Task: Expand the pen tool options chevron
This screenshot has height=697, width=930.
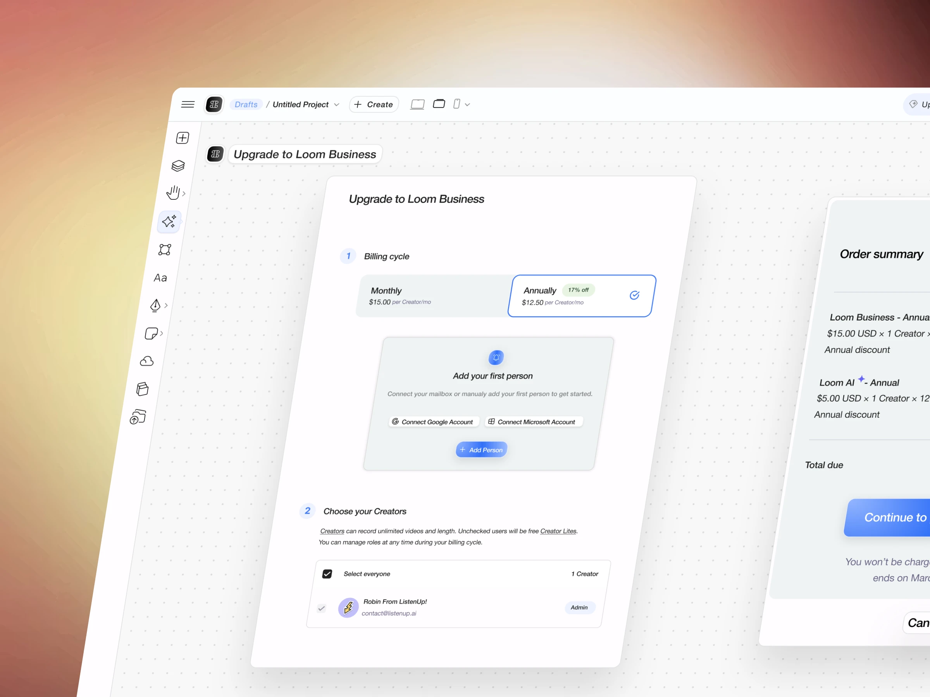Action: (166, 306)
